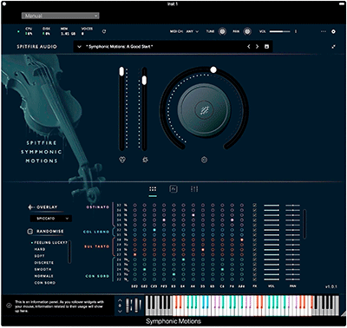This screenshot has width=347, height=328.
Task: Click the dynamics icon under the first slider
Action: click(x=122, y=160)
